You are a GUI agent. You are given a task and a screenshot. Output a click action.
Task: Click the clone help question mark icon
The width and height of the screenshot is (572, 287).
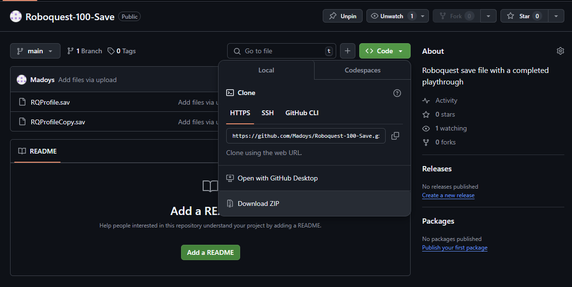tap(397, 93)
